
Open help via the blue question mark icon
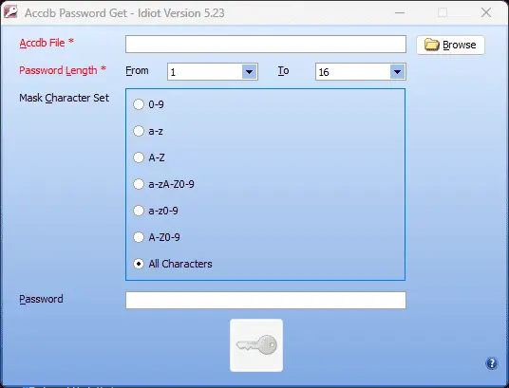point(492,363)
